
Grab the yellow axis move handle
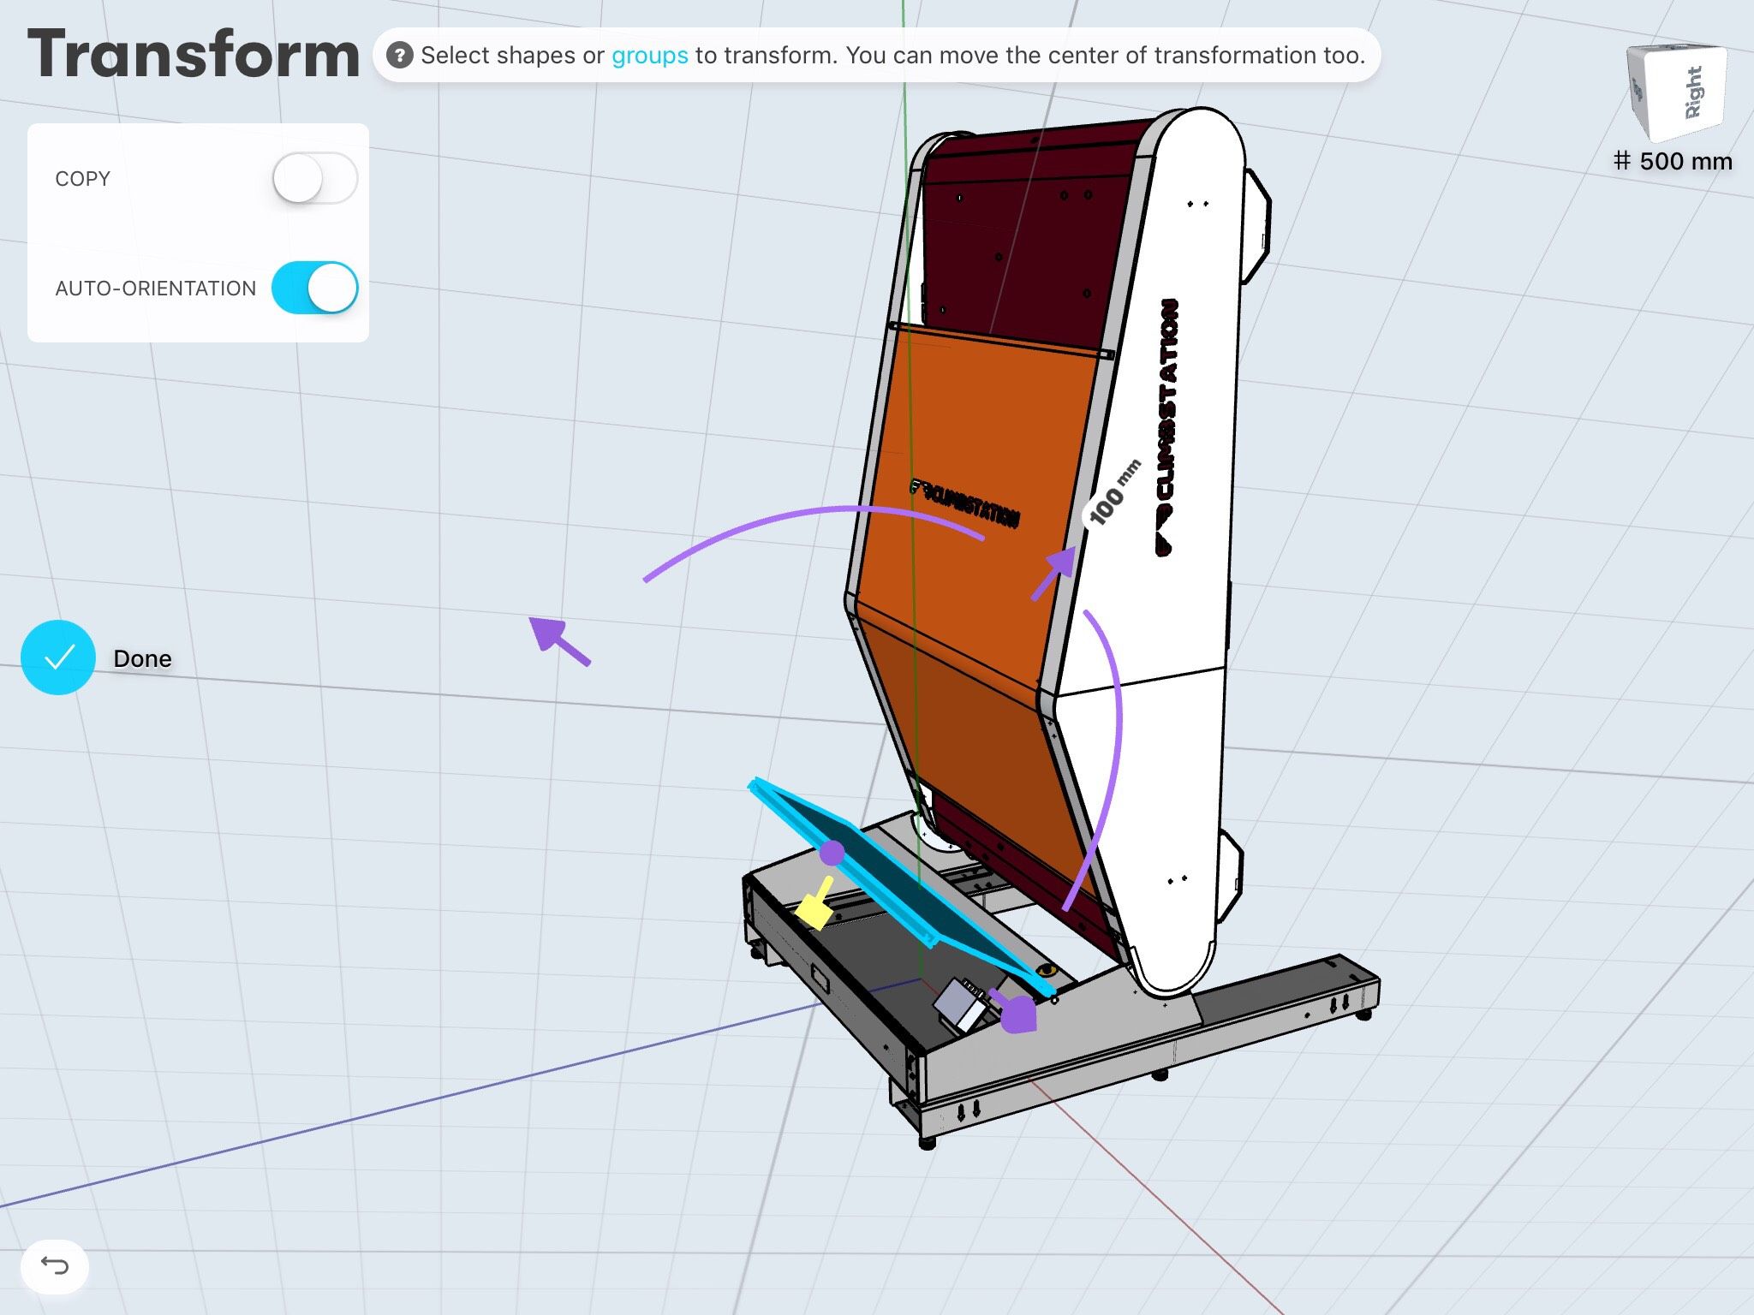click(816, 903)
